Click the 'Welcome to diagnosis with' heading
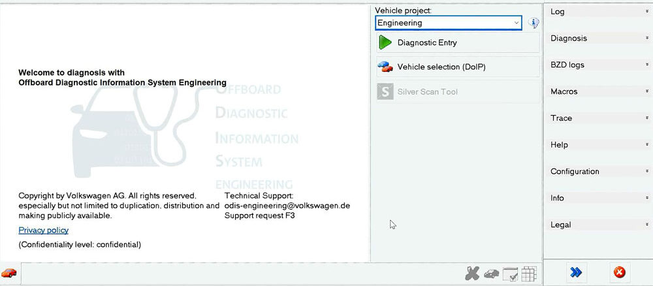The image size is (653, 286). (71, 72)
